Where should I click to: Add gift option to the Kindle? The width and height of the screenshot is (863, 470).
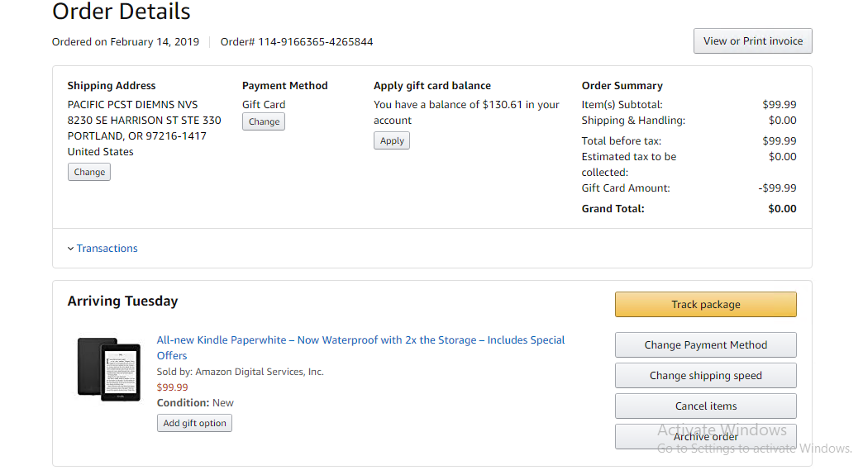pyautogui.click(x=194, y=423)
